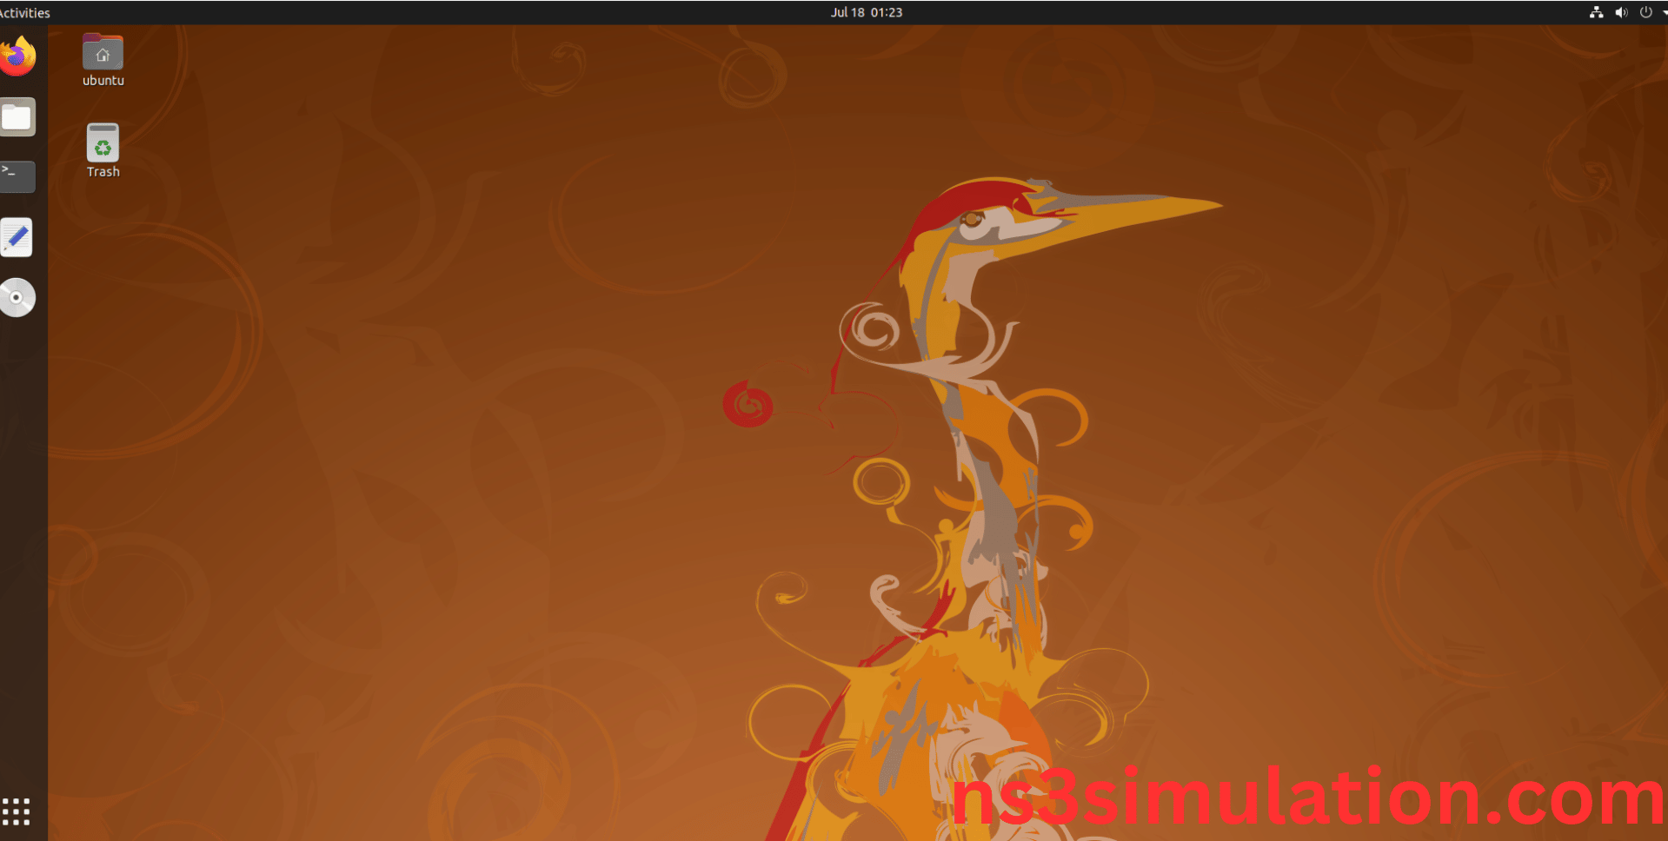Image resolution: width=1668 pixels, height=841 pixels.
Task: Open the disc media application in the dock
Action: click(x=17, y=297)
